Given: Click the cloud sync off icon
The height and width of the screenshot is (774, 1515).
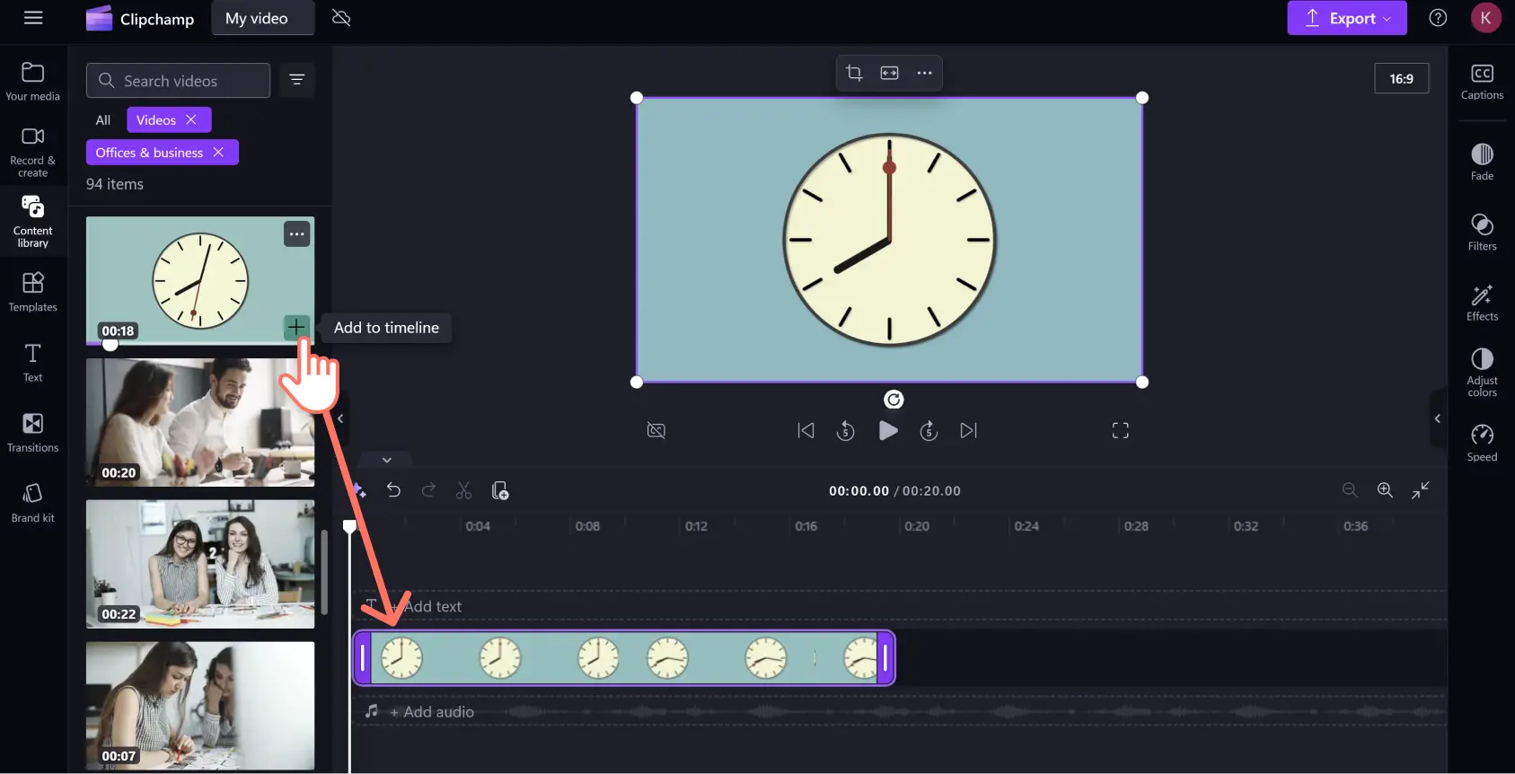Looking at the screenshot, I should click(x=341, y=18).
